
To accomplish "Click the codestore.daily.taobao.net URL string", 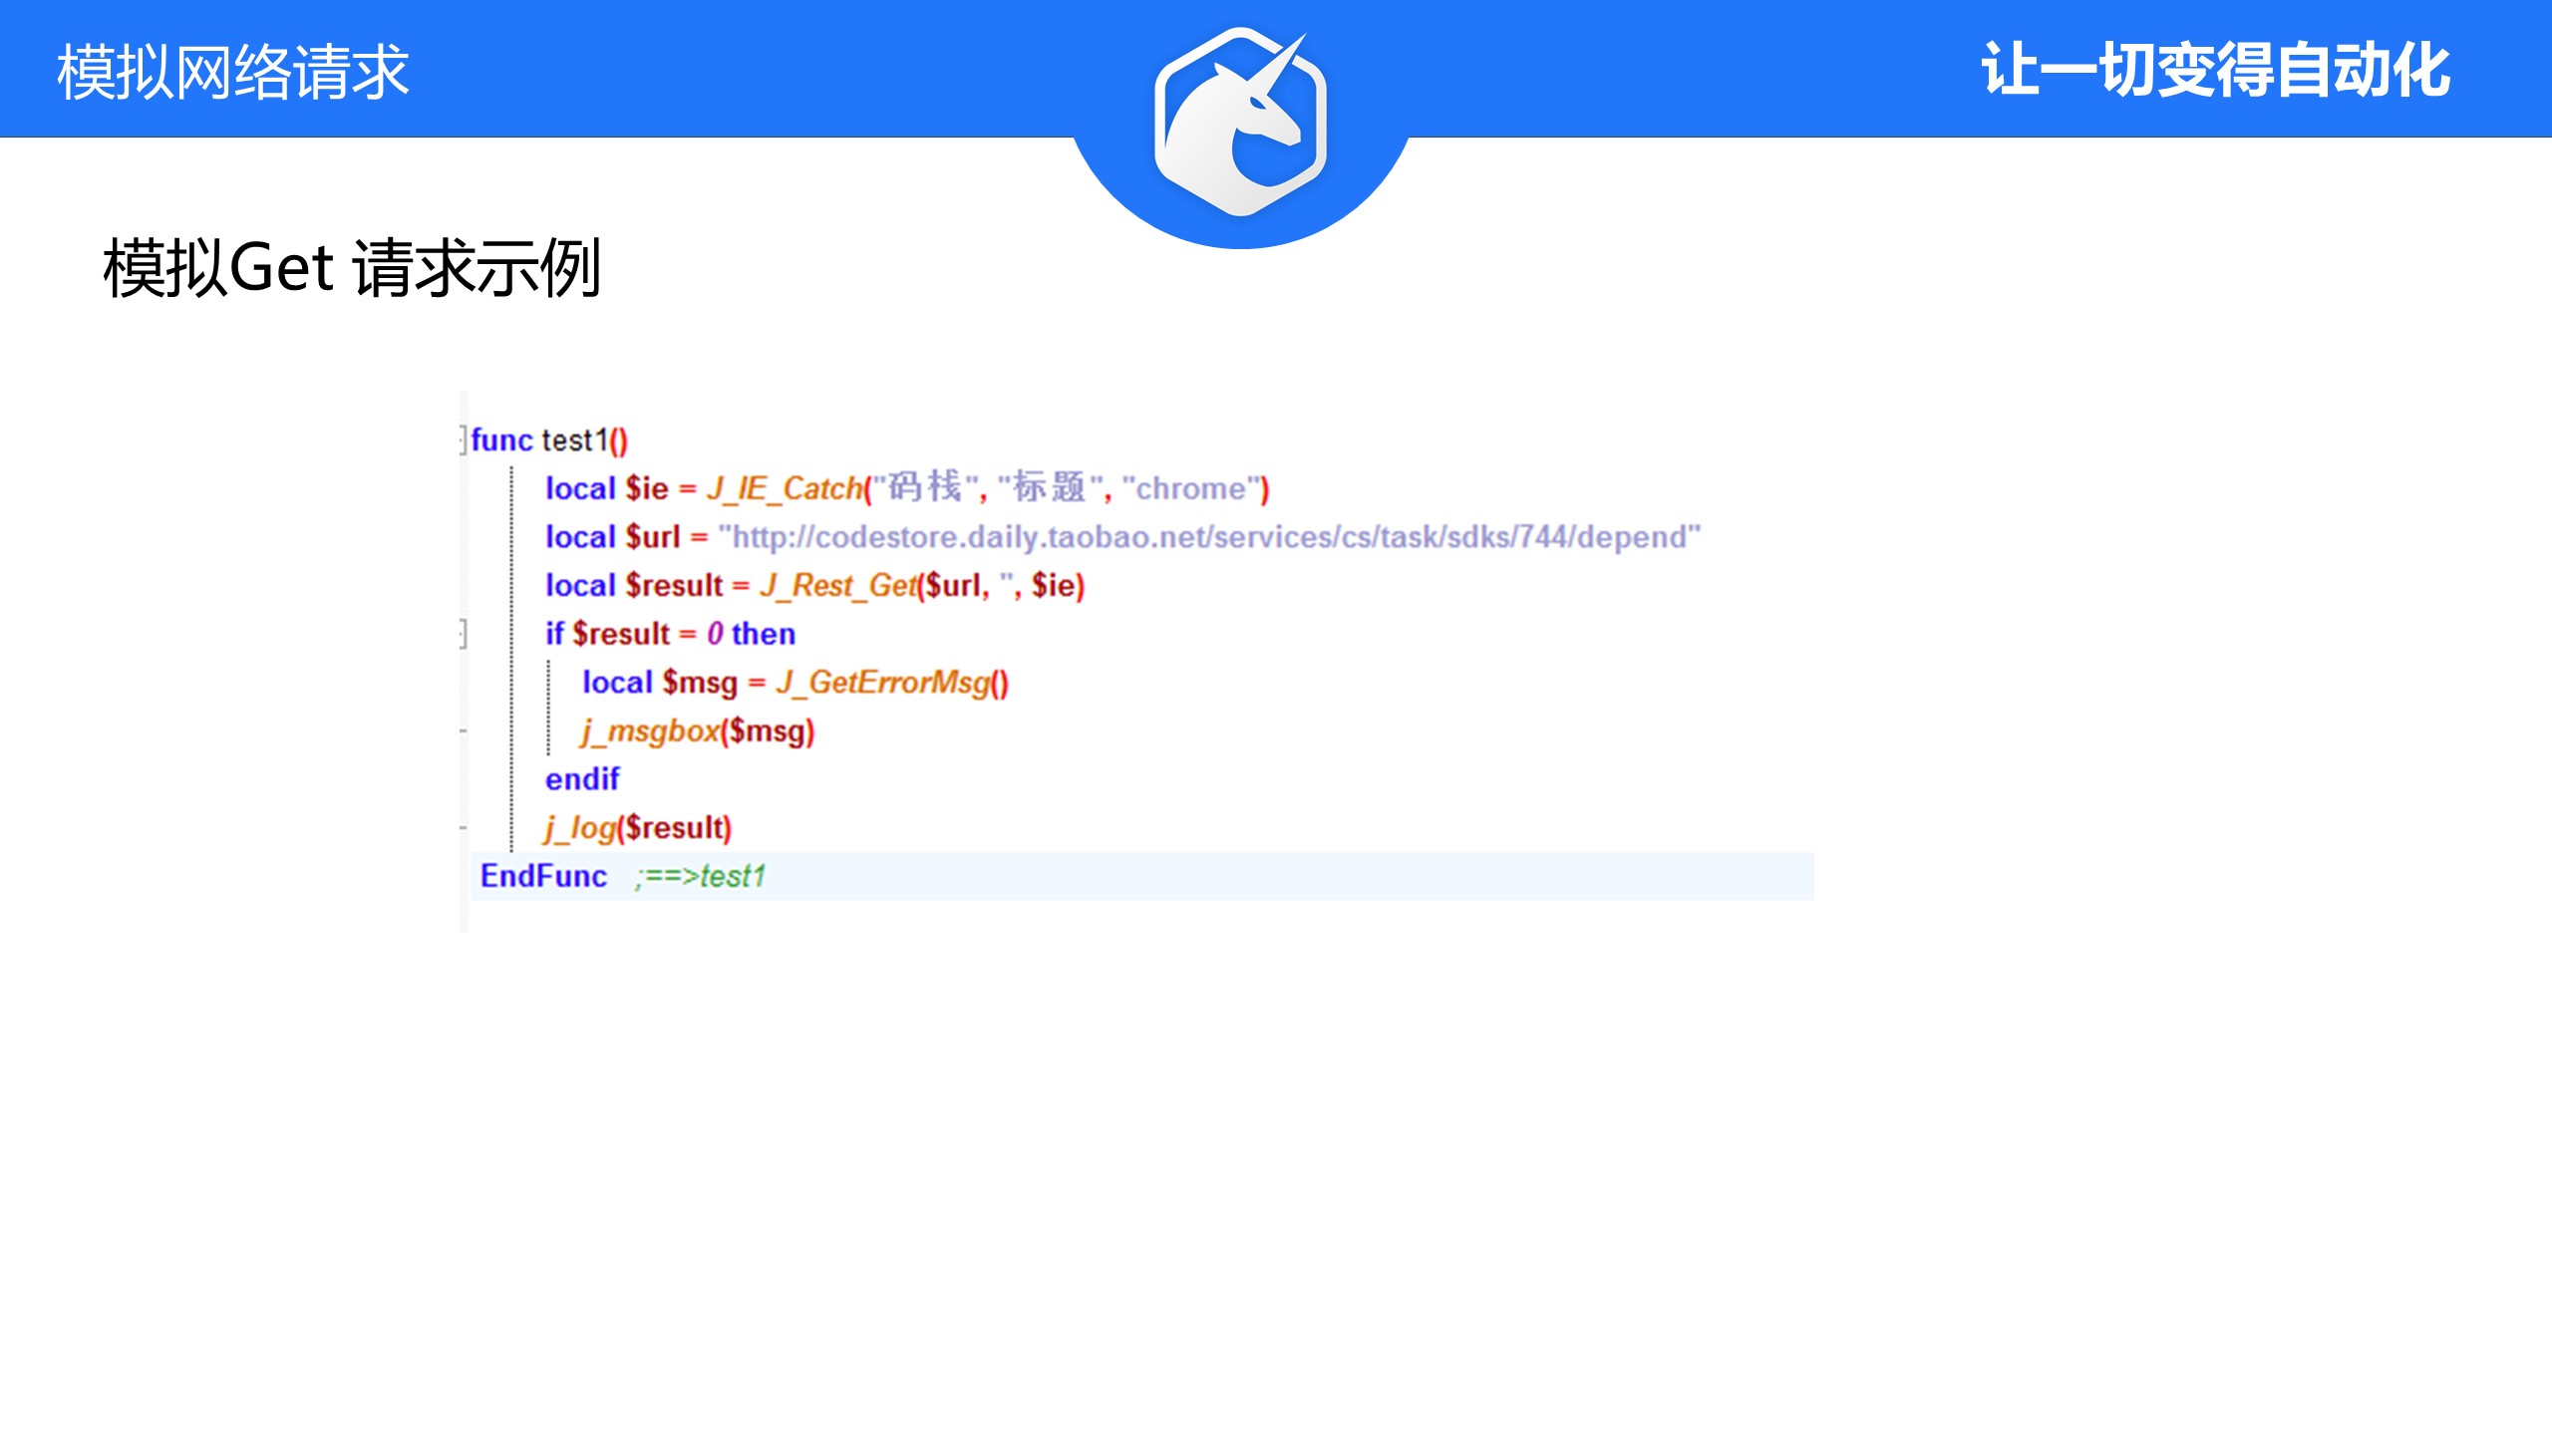I will (1208, 537).
